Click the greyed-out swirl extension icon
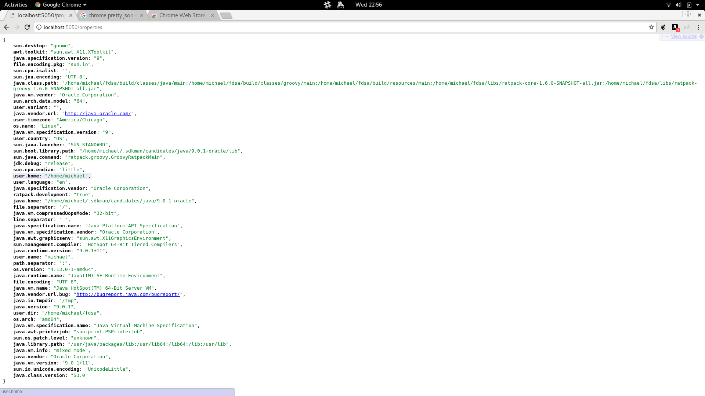This screenshot has height=396, width=705. pyautogui.click(x=687, y=27)
